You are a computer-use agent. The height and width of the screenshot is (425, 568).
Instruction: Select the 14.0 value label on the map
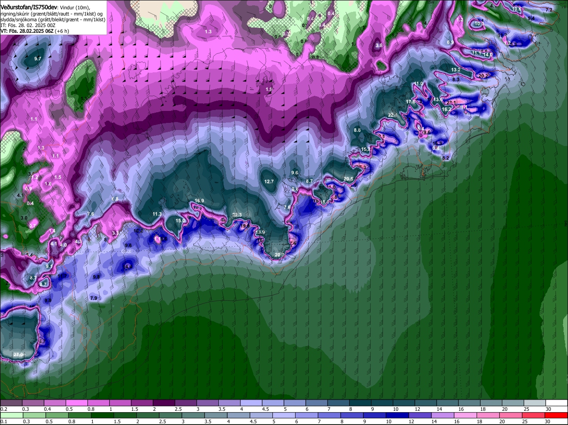(488, 55)
